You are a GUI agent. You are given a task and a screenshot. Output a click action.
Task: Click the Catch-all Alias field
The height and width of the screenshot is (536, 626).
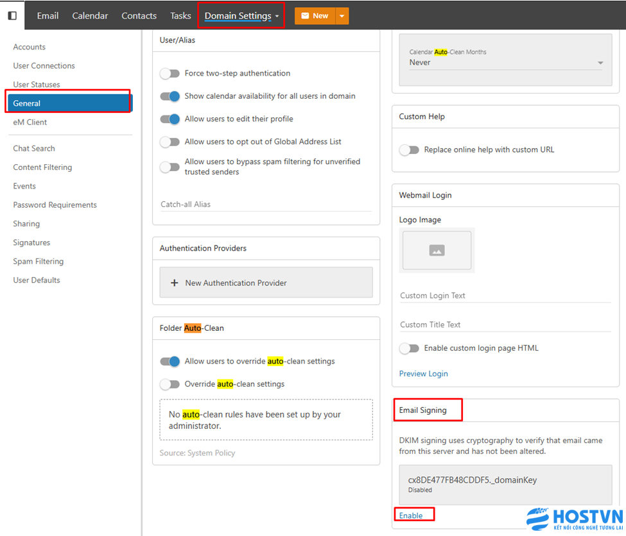[x=265, y=205]
